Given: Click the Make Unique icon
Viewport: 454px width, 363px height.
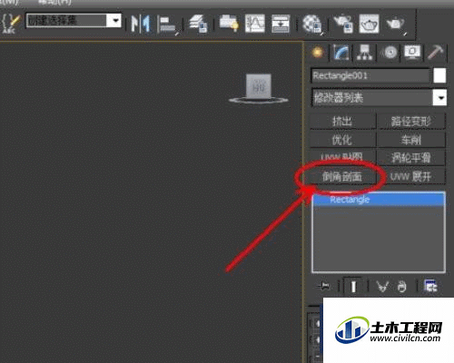Looking at the screenshot, I should coord(382,286).
